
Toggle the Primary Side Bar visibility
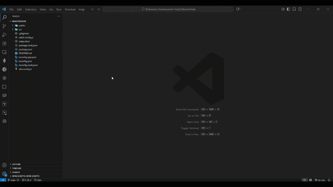point(289,9)
